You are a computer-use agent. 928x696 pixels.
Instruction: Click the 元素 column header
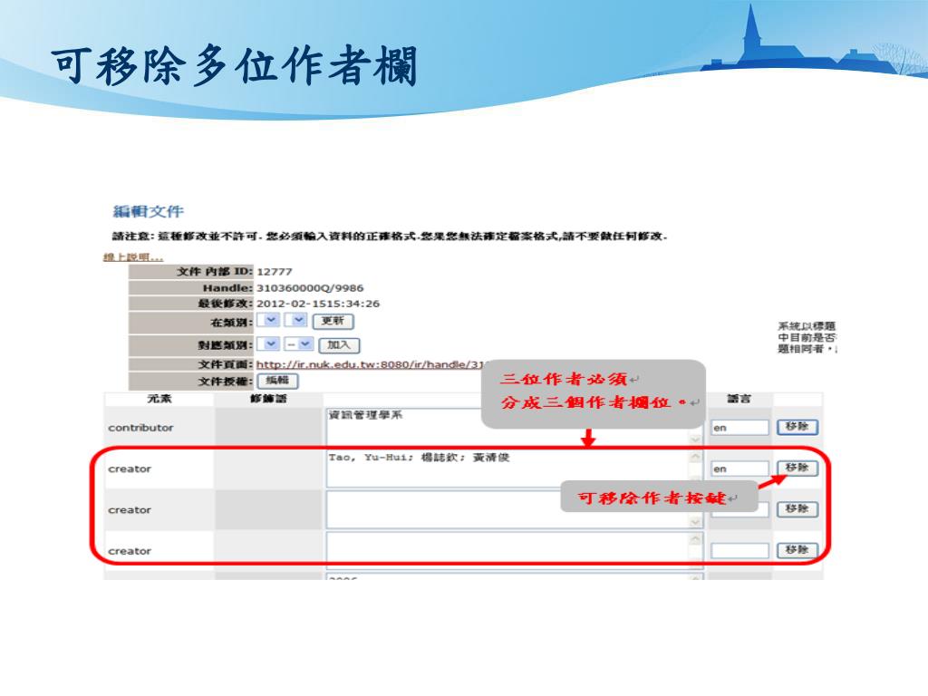point(159,399)
